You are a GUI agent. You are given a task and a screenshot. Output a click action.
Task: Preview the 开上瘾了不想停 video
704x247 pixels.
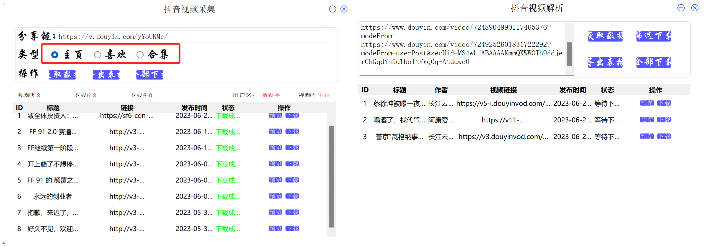(x=275, y=164)
